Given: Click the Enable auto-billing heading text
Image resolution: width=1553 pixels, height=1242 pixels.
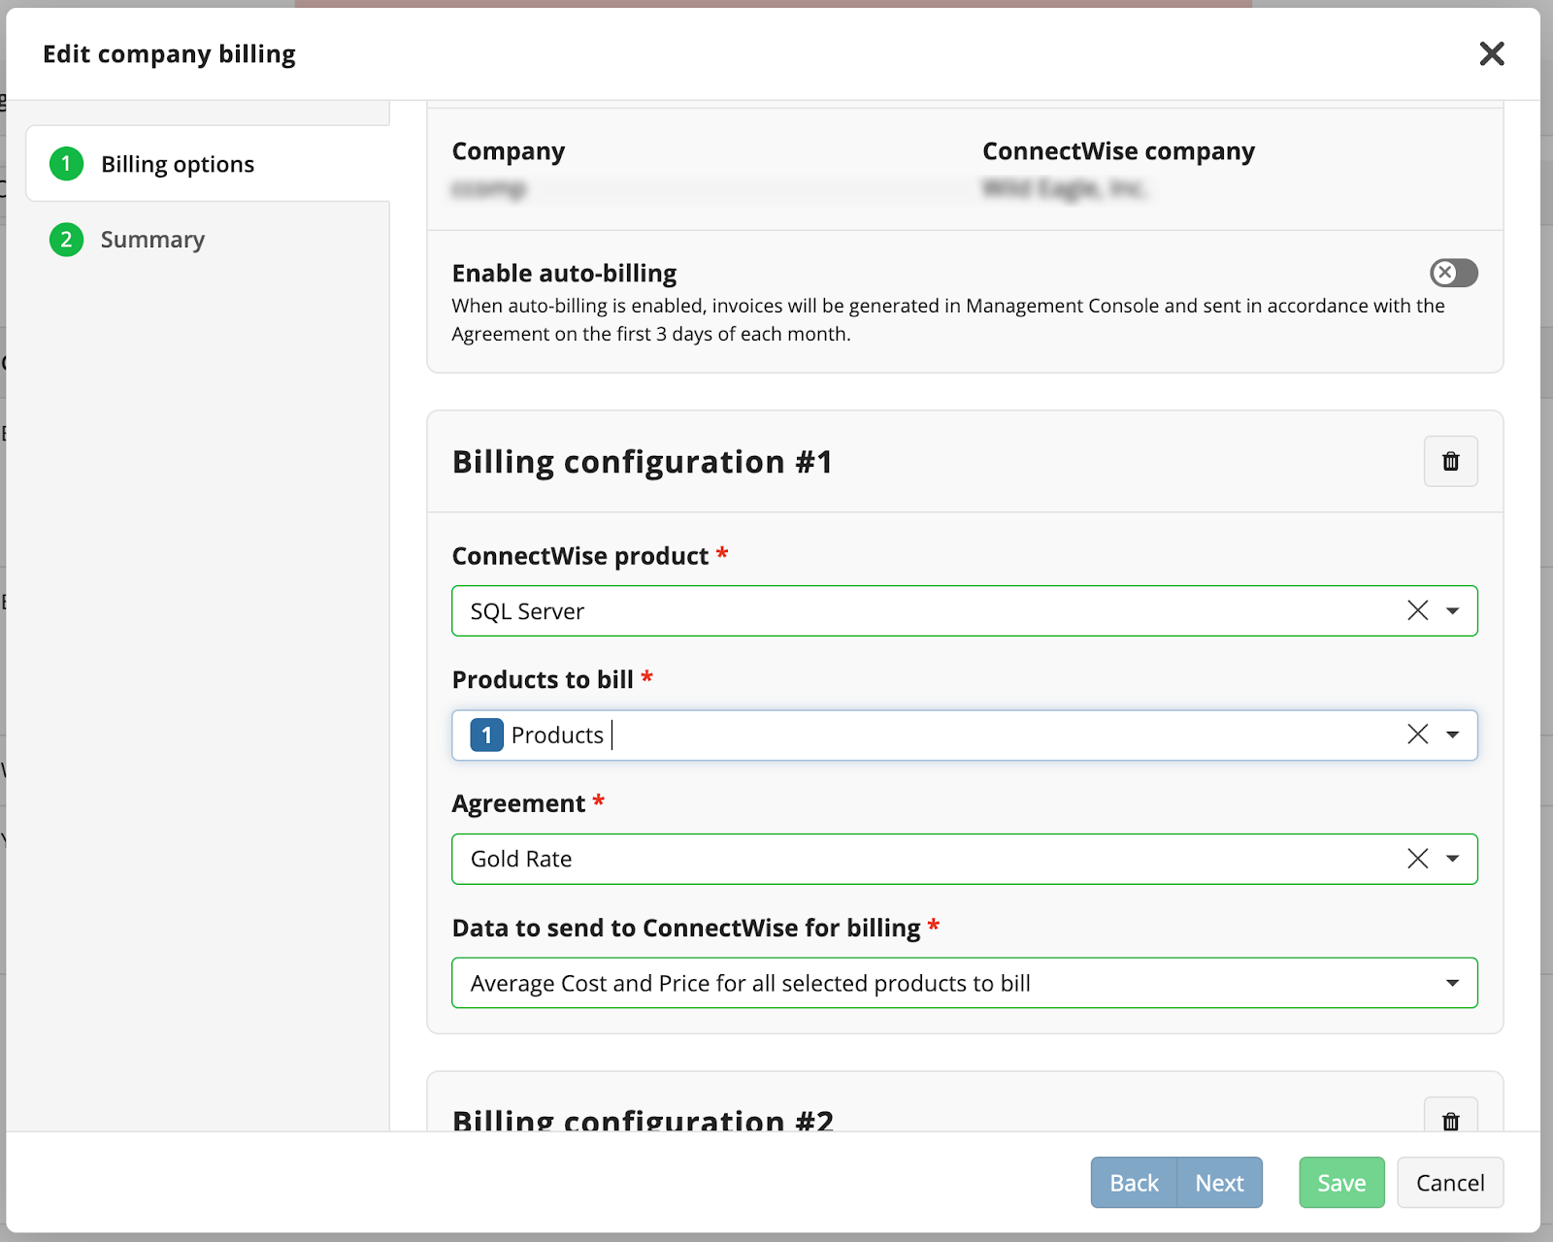Looking at the screenshot, I should [564, 274].
